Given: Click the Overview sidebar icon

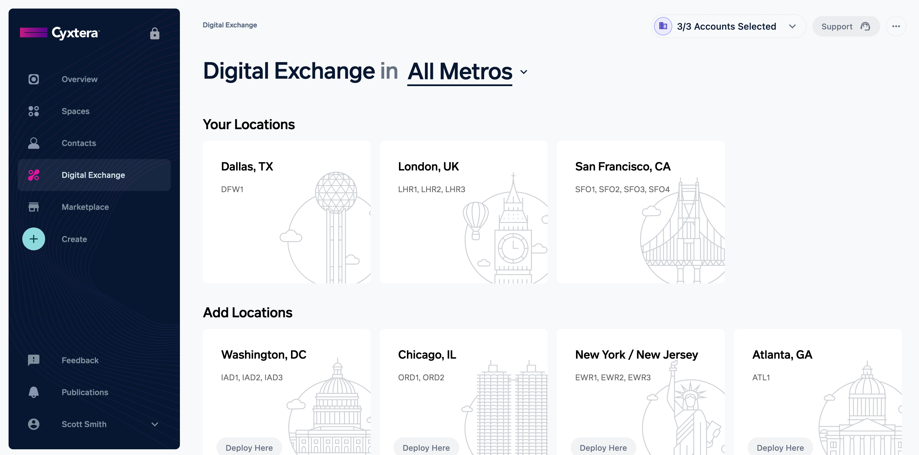Looking at the screenshot, I should click(x=33, y=79).
